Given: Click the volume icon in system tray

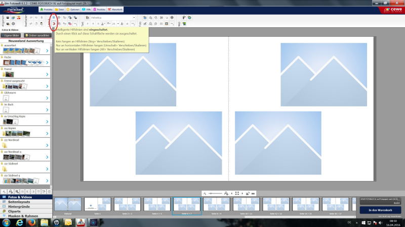Looking at the screenshot, I should click(380, 223).
